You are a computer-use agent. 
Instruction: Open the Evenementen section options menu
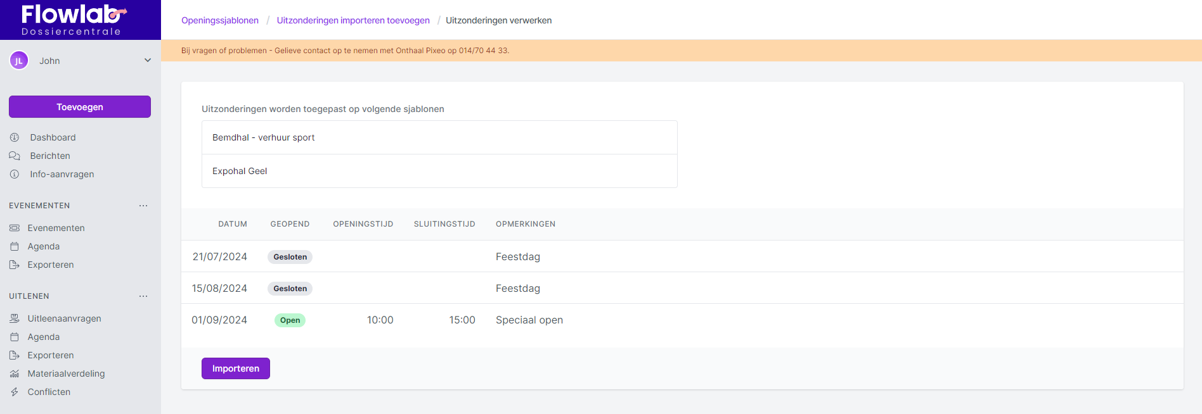pyautogui.click(x=143, y=206)
